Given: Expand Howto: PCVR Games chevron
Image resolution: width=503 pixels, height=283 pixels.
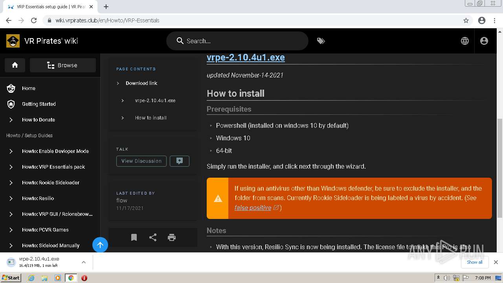Looking at the screenshot, I should coord(11,230).
